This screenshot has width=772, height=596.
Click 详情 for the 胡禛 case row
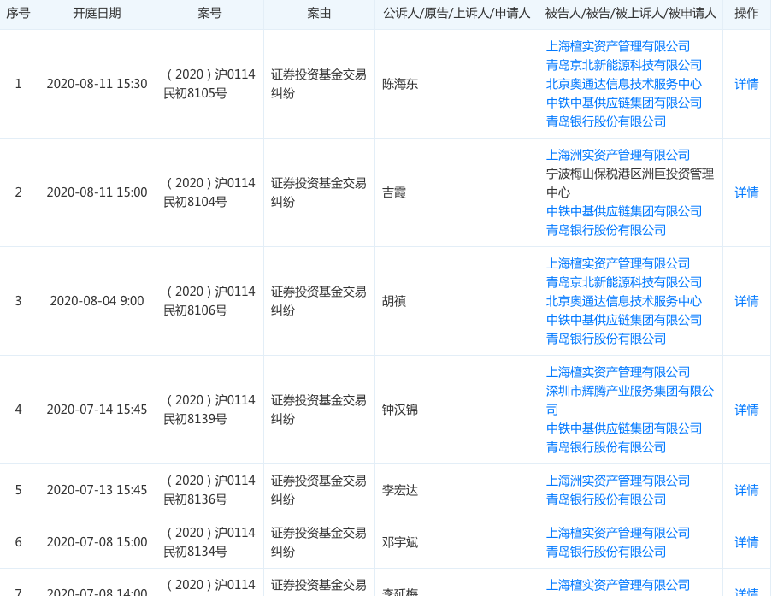[746, 301]
